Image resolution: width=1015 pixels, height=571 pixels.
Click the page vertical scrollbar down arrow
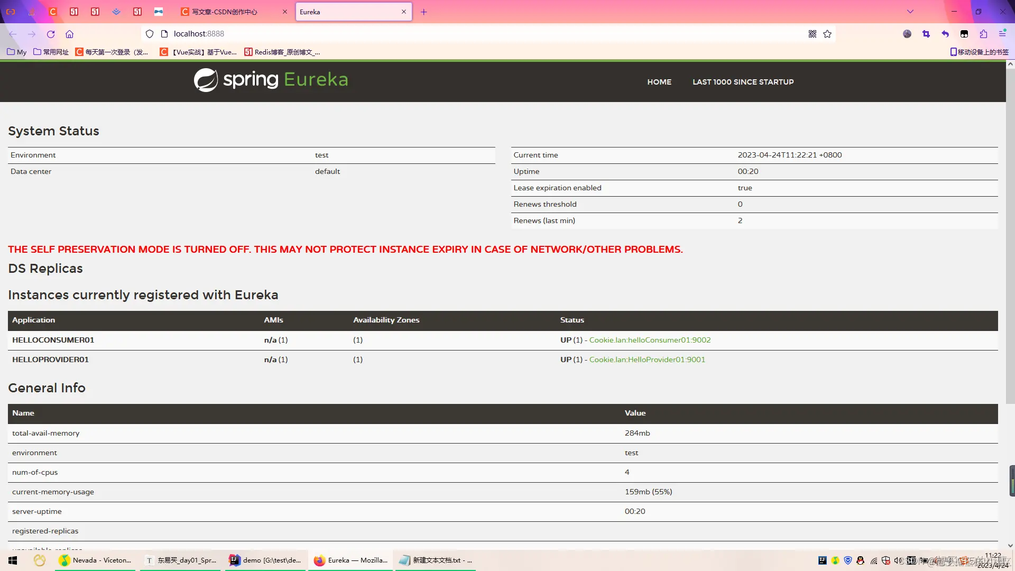(x=1010, y=545)
